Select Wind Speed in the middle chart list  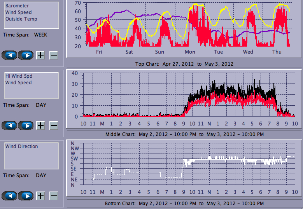point(19,83)
